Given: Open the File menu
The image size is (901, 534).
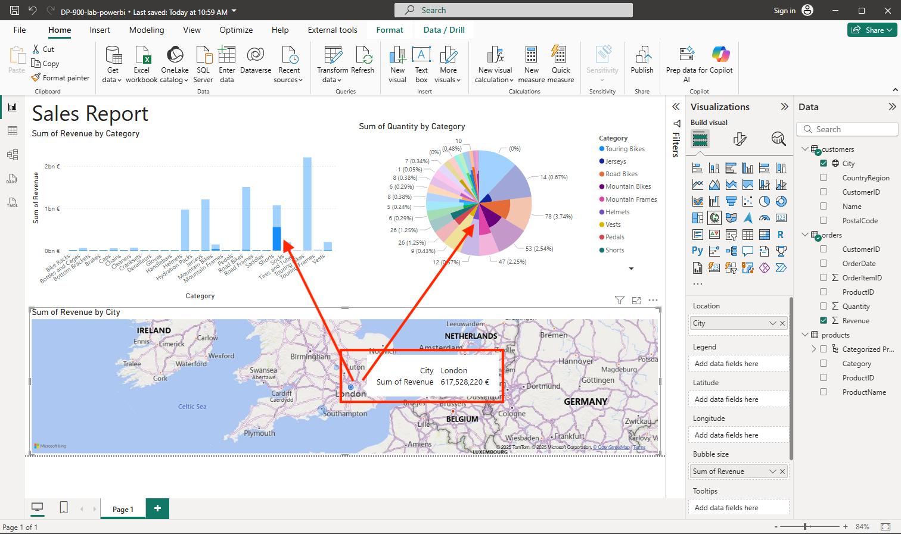Looking at the screenshot, I should coord(20,30).
